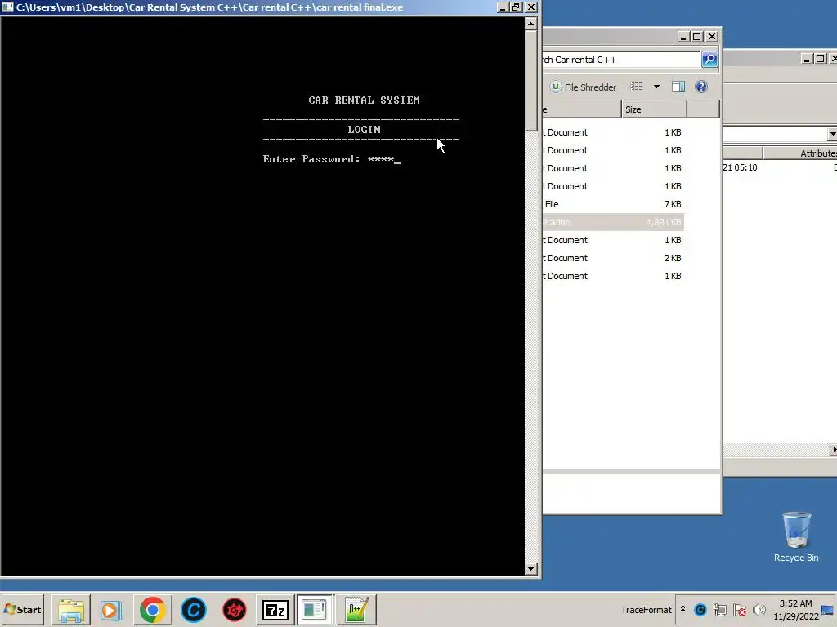The height and width of the screenshot is (627, 837).
Task: Open the blue C application in taskbar
Action: 193,609
